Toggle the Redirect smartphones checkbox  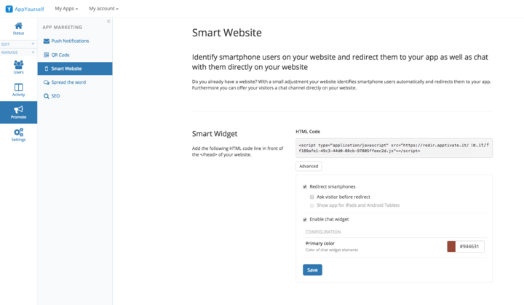[x=305, y=186]
